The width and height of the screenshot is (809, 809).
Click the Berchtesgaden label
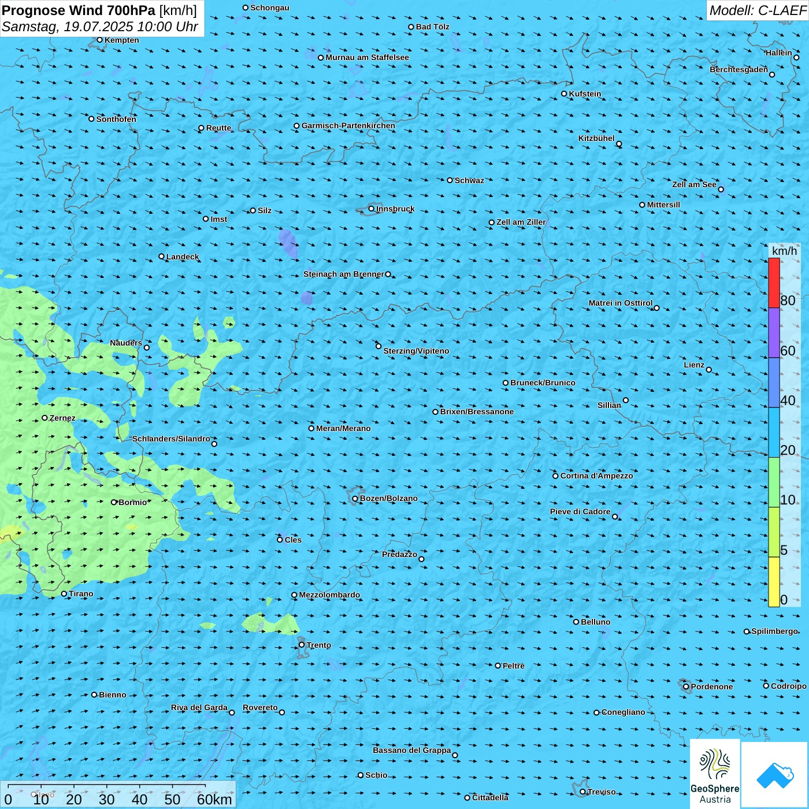[739, 69]
